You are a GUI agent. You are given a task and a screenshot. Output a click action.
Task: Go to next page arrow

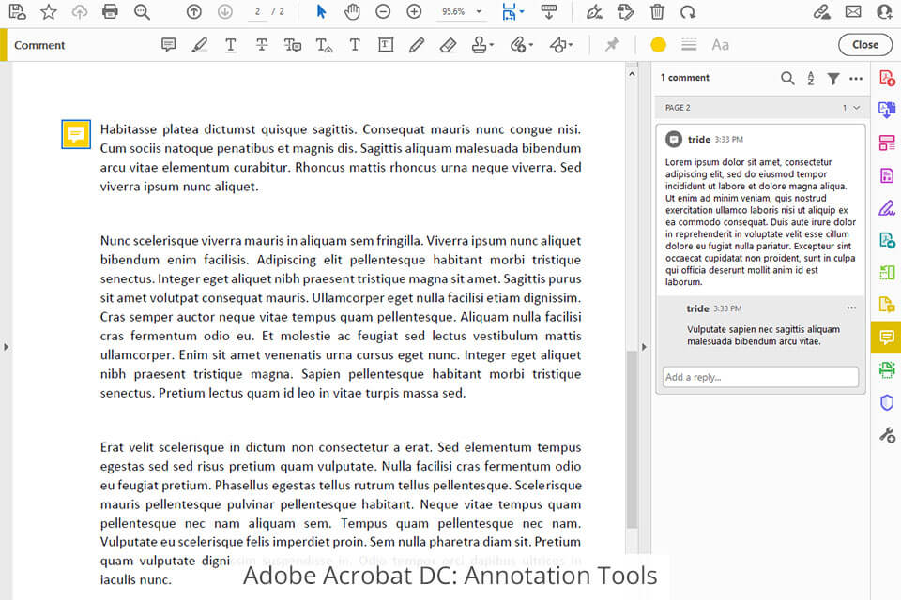(225, 11)
